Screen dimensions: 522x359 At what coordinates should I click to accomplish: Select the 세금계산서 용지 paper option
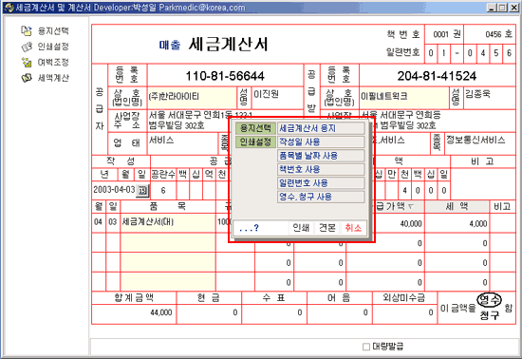point(321,128)
